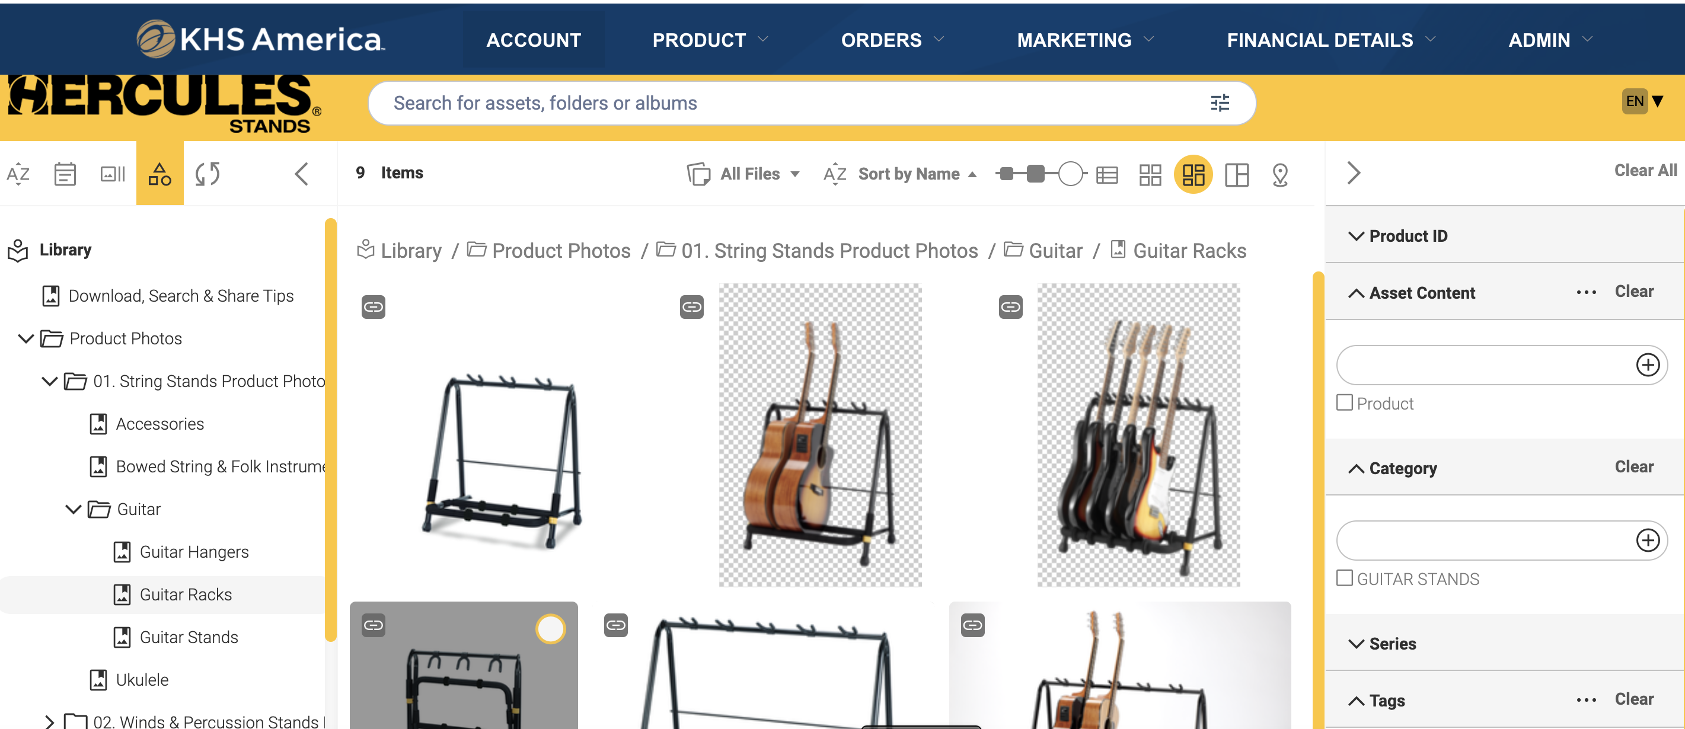Click the refresh sync icon in sidebar

[208, 174]
